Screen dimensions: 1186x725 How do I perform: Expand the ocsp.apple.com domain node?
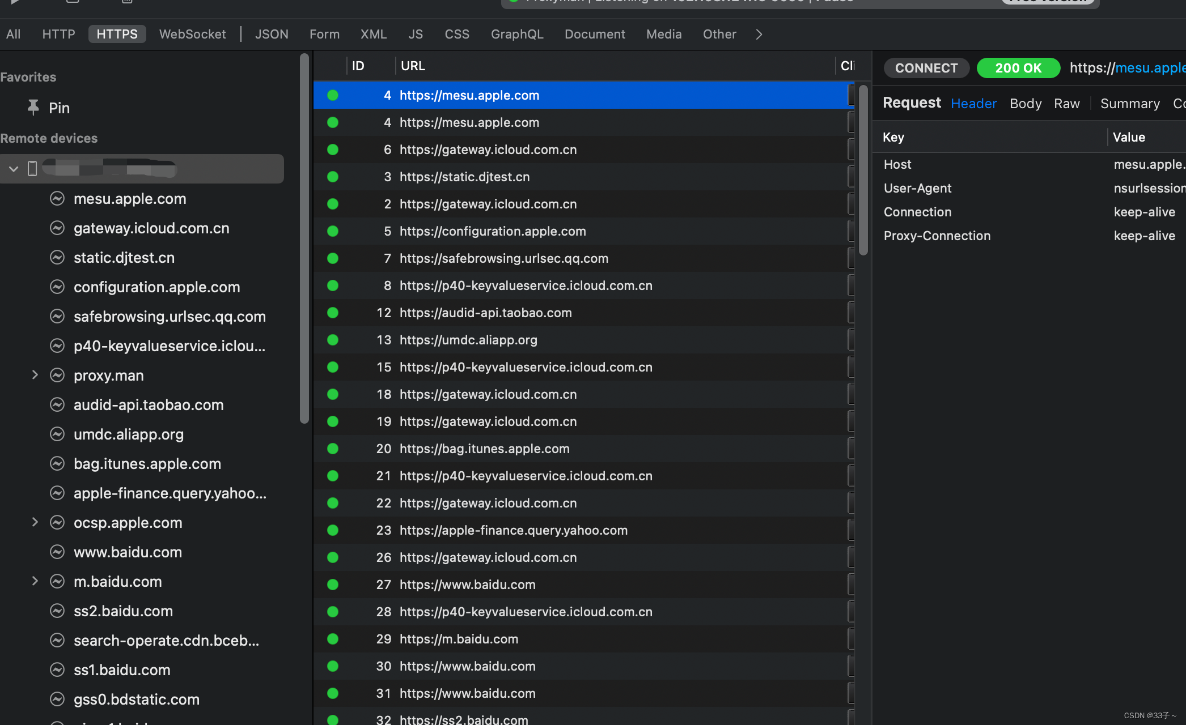[x=35, y=522]
